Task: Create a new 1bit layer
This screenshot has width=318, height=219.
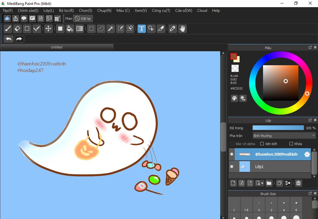Action: tap(250, 183)
